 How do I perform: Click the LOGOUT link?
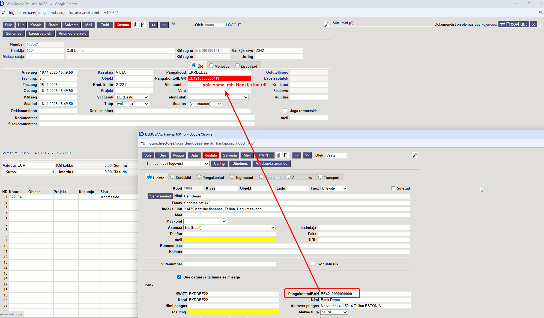pyautogui.click(x=233, y=25)
